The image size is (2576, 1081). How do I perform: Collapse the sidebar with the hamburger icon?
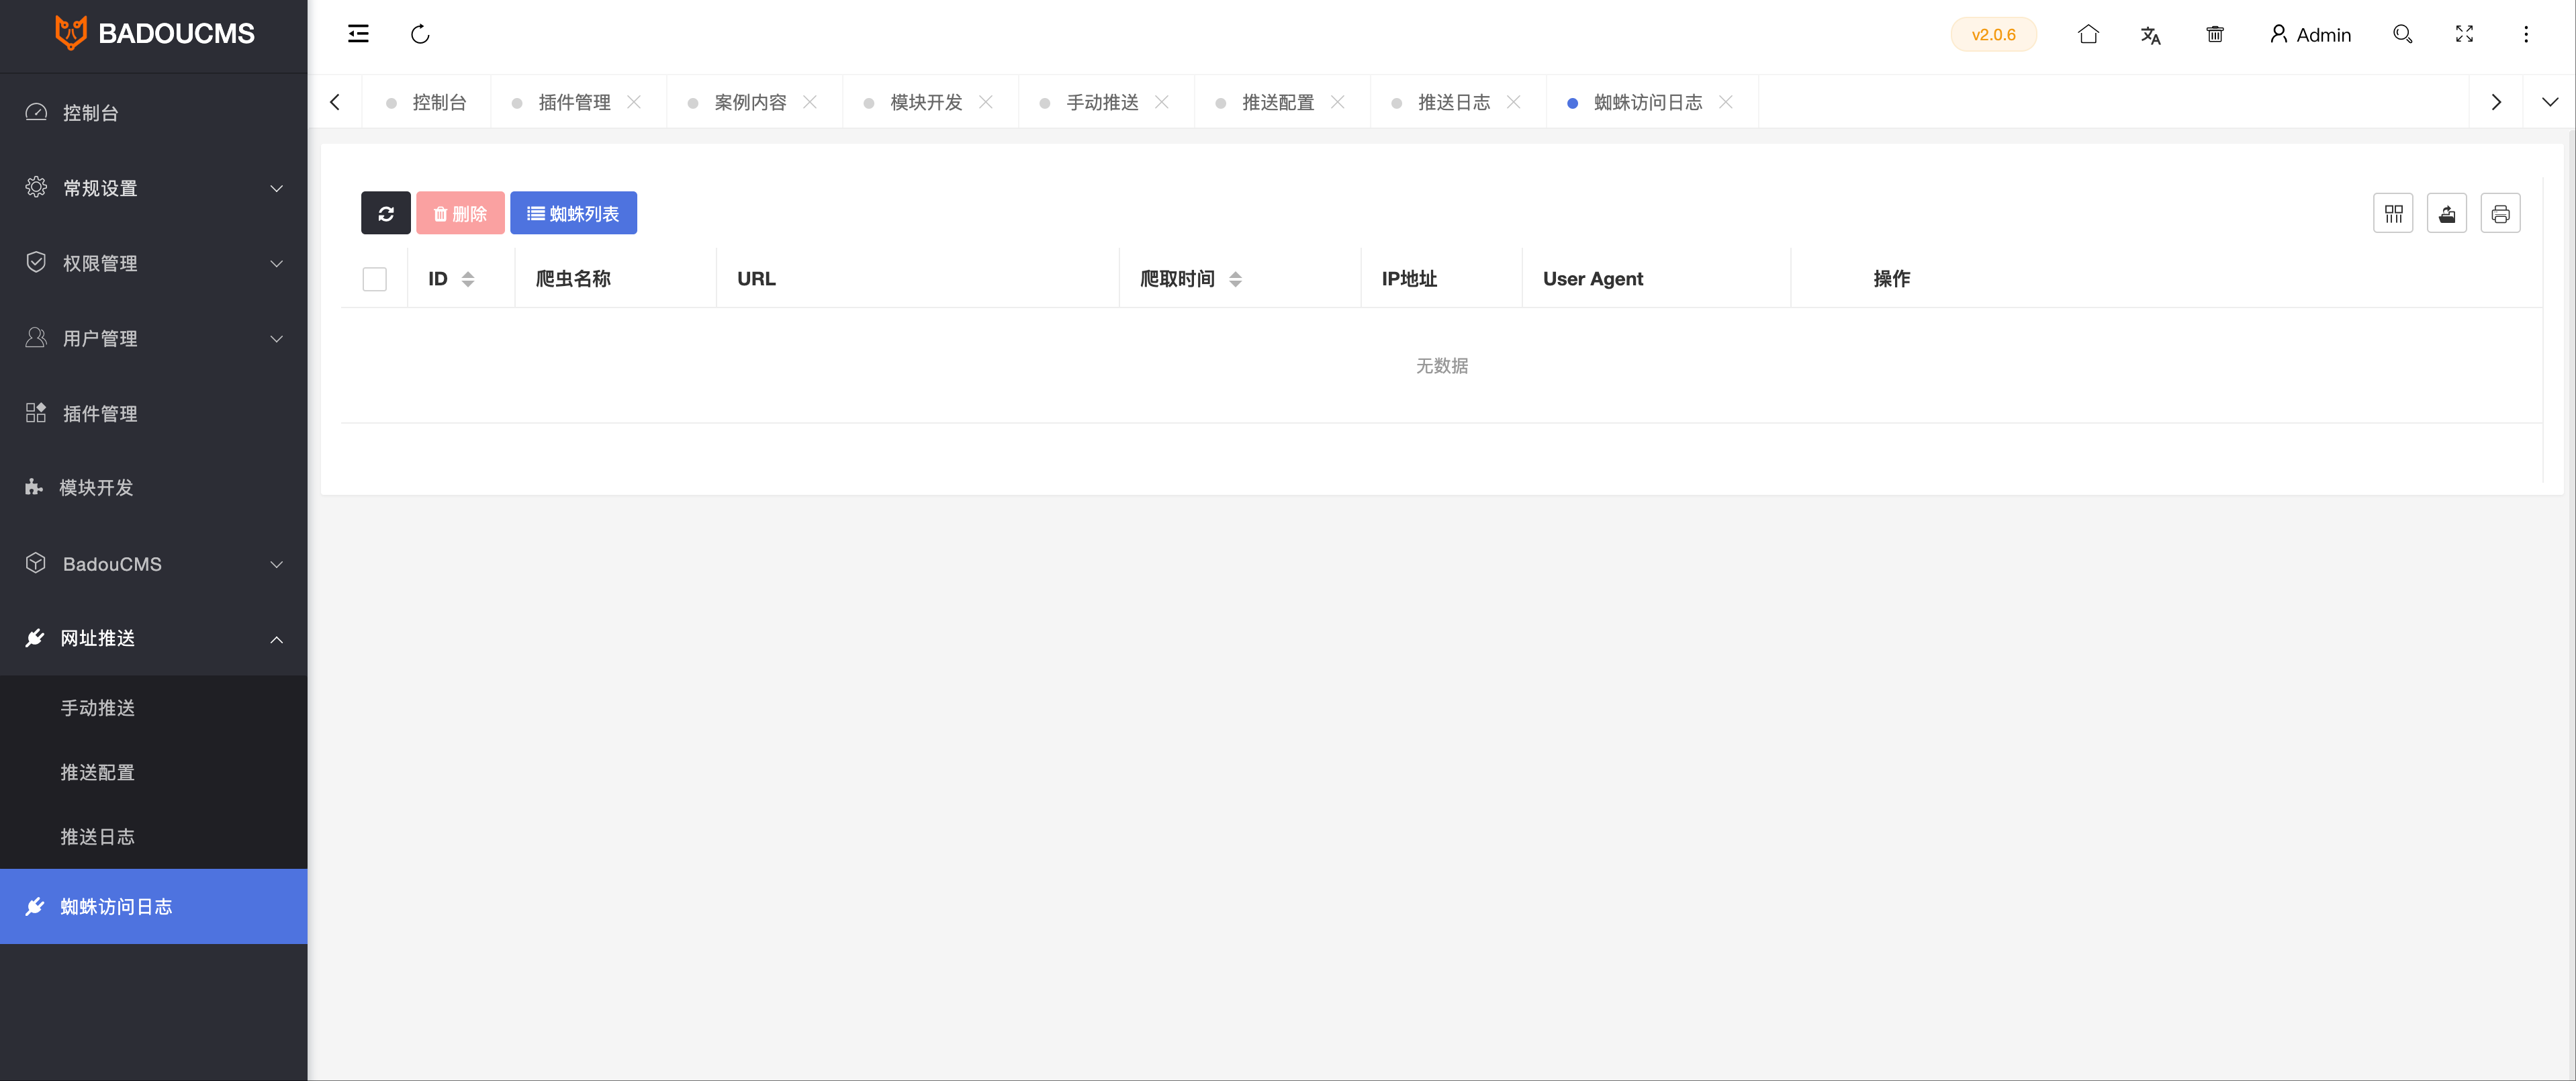pos(358,33)
